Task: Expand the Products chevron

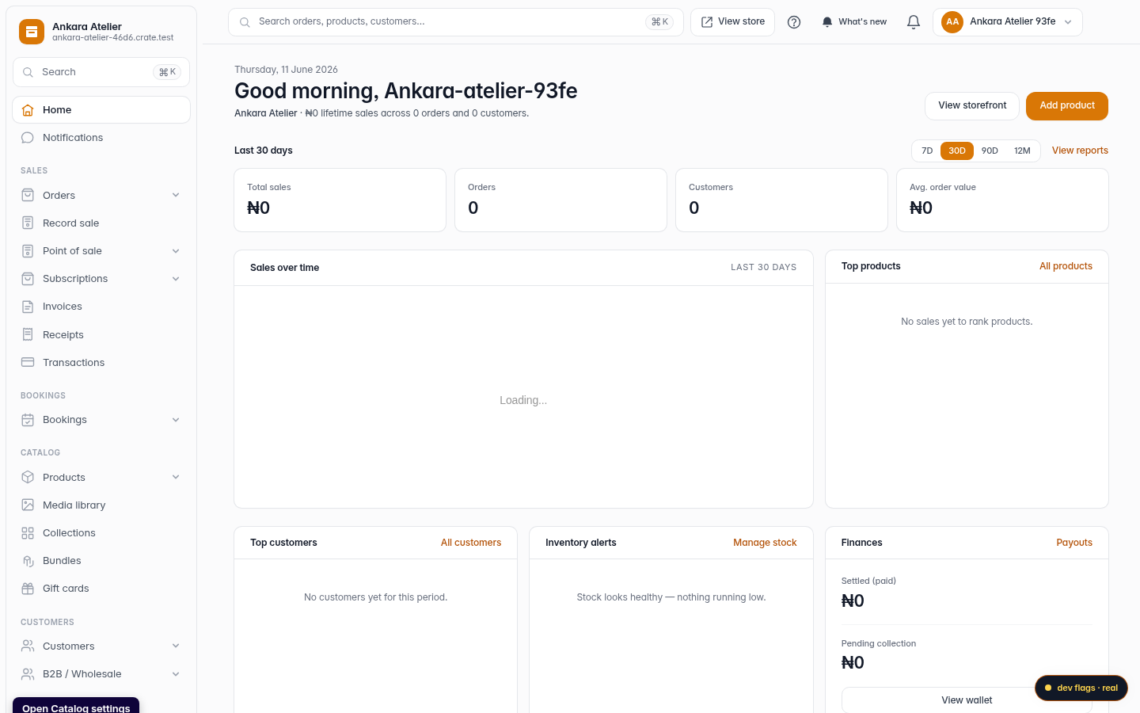Action: click(176, 477)
